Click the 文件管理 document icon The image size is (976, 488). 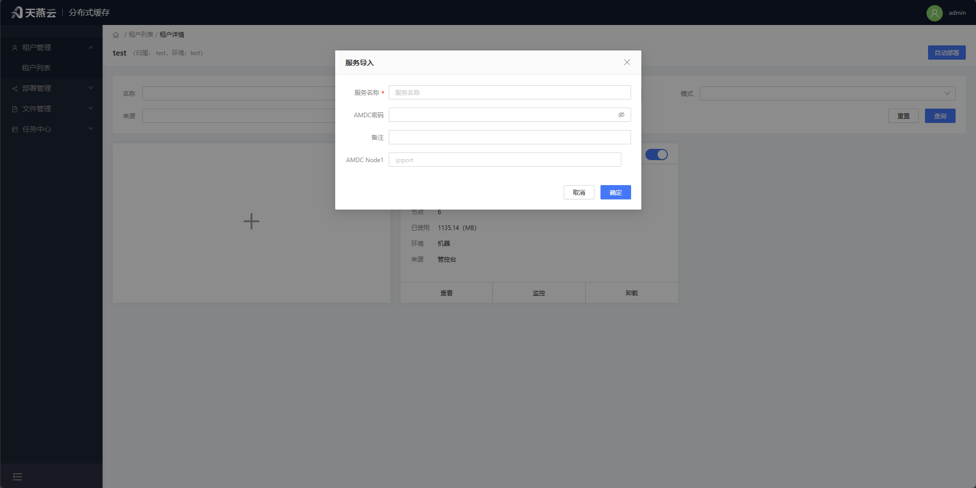pyautogui.click(x=15, y=109)
